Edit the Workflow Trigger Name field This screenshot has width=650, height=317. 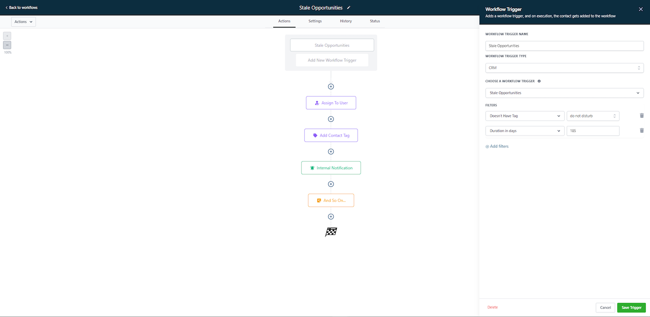tap(565, 46)
